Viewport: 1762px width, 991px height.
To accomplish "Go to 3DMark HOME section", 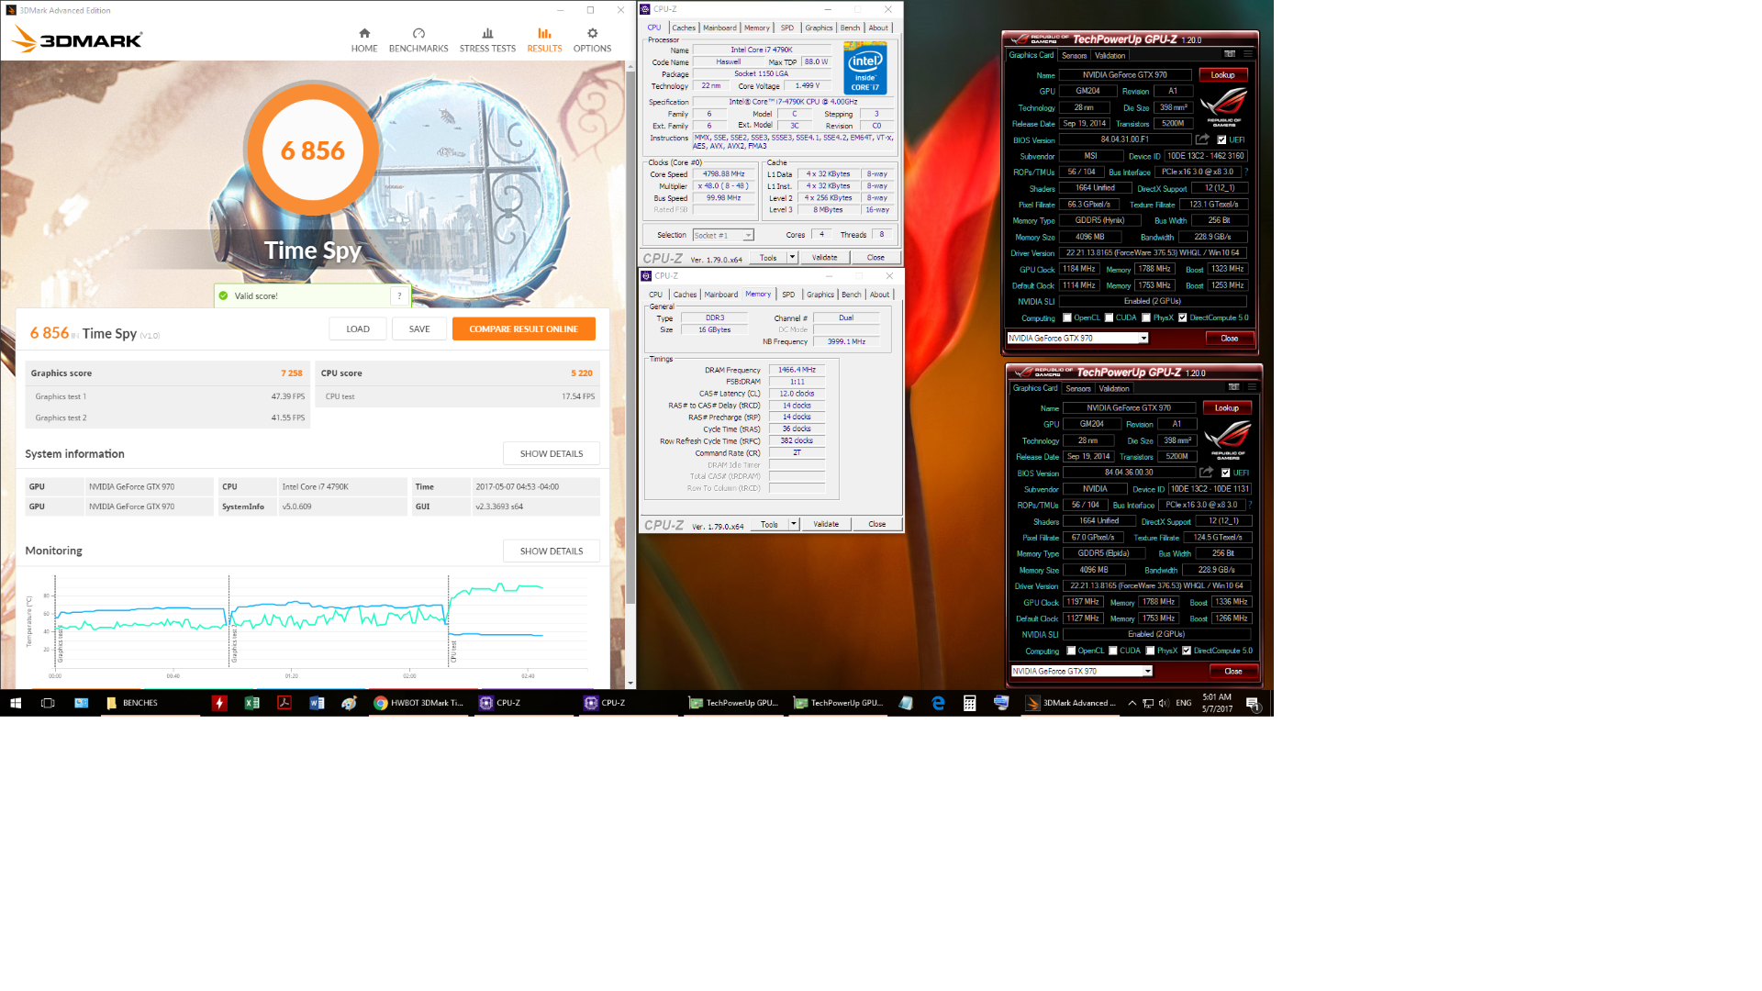I will point(363,39).
